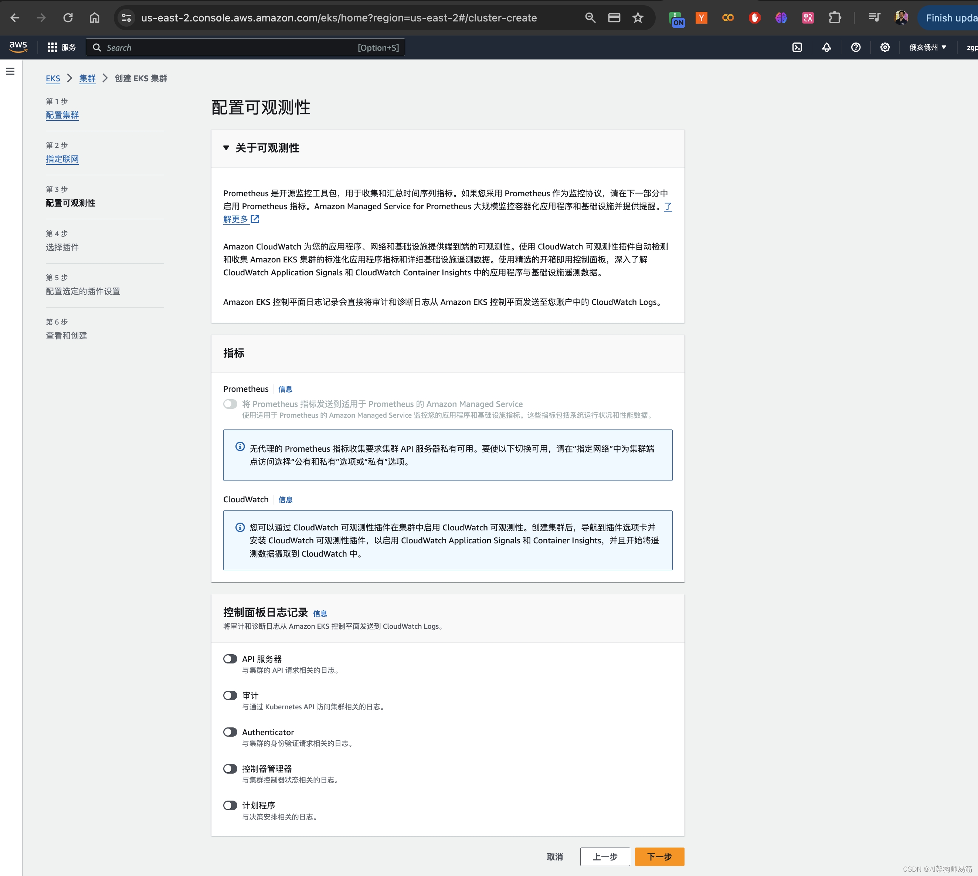Select step 5 配置选定的插件设置
The image size is (978, 876).
point(83,291)
